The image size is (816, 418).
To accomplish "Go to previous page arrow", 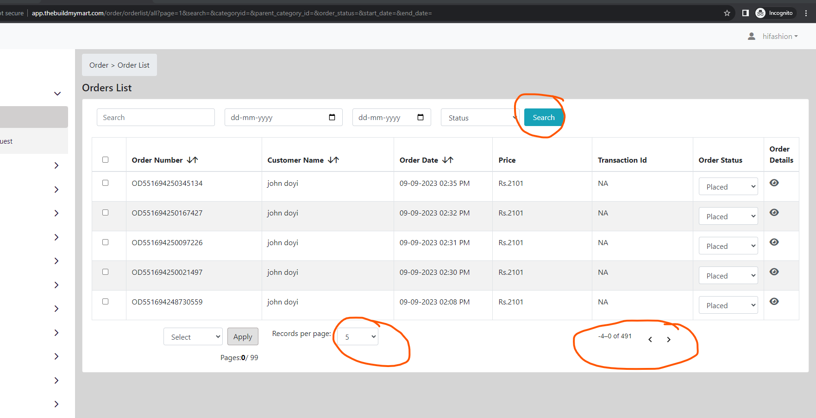I will (650, 339).
